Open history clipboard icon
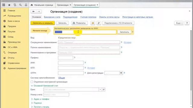This screenshot has height=108, width=193. tap(15, 5)
